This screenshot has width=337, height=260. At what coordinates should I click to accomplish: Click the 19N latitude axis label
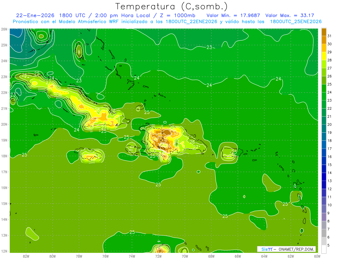(4, 140)
